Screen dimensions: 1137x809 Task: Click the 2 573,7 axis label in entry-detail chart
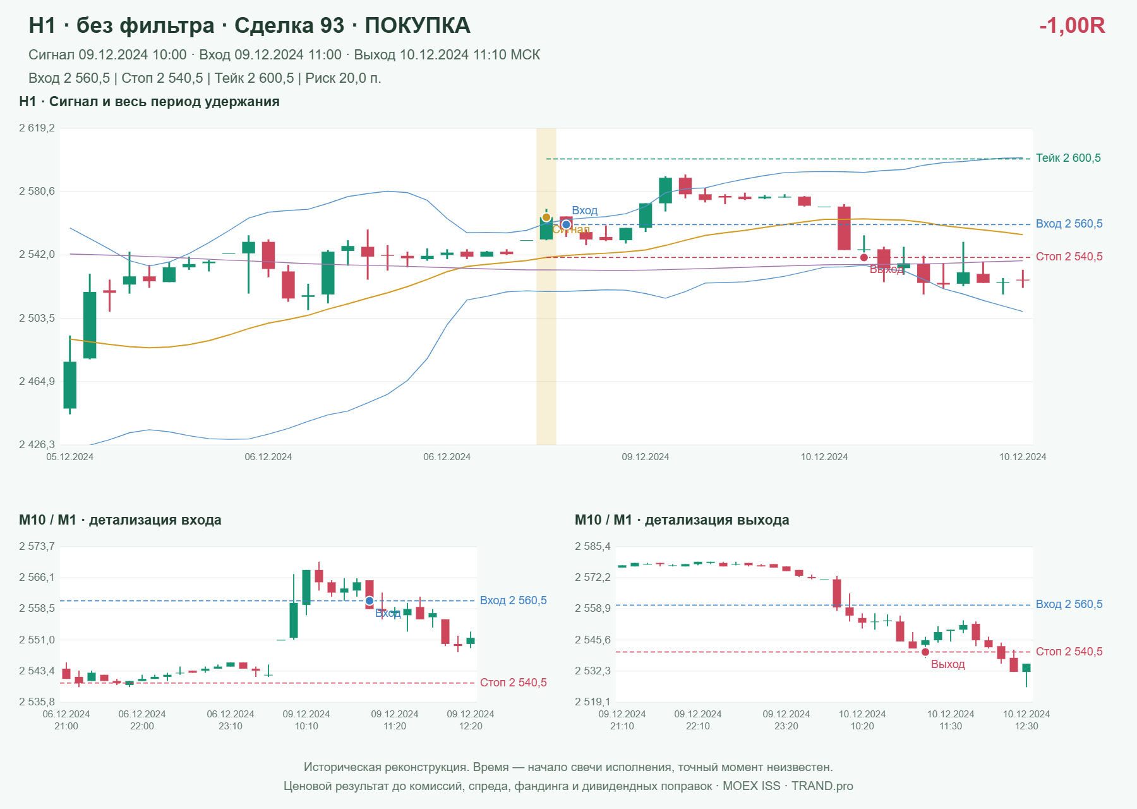[37, 547]
